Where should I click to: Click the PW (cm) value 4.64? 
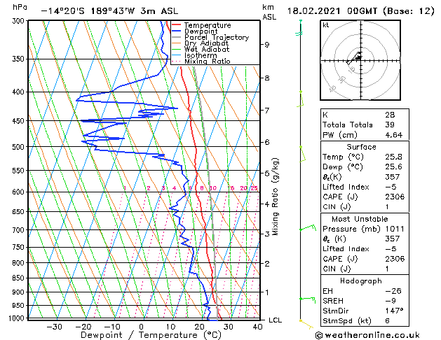point(394,135)
